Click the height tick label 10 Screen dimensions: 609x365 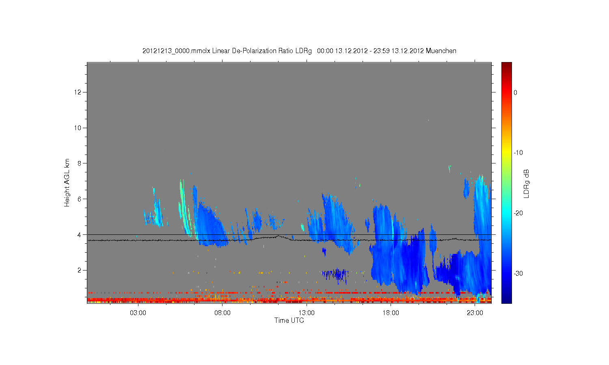tap(78, 128)
